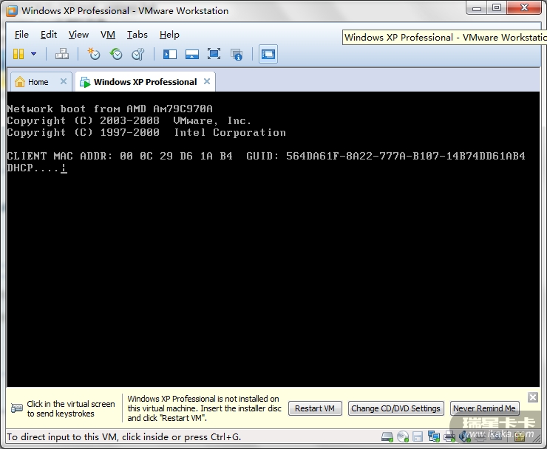Close the Windows XP Professional tab
This screenshot has width=547, height=449.
click(x=207, y=81)
